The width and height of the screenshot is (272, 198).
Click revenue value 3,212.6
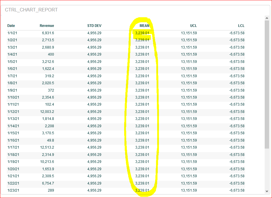coord(48,62)
